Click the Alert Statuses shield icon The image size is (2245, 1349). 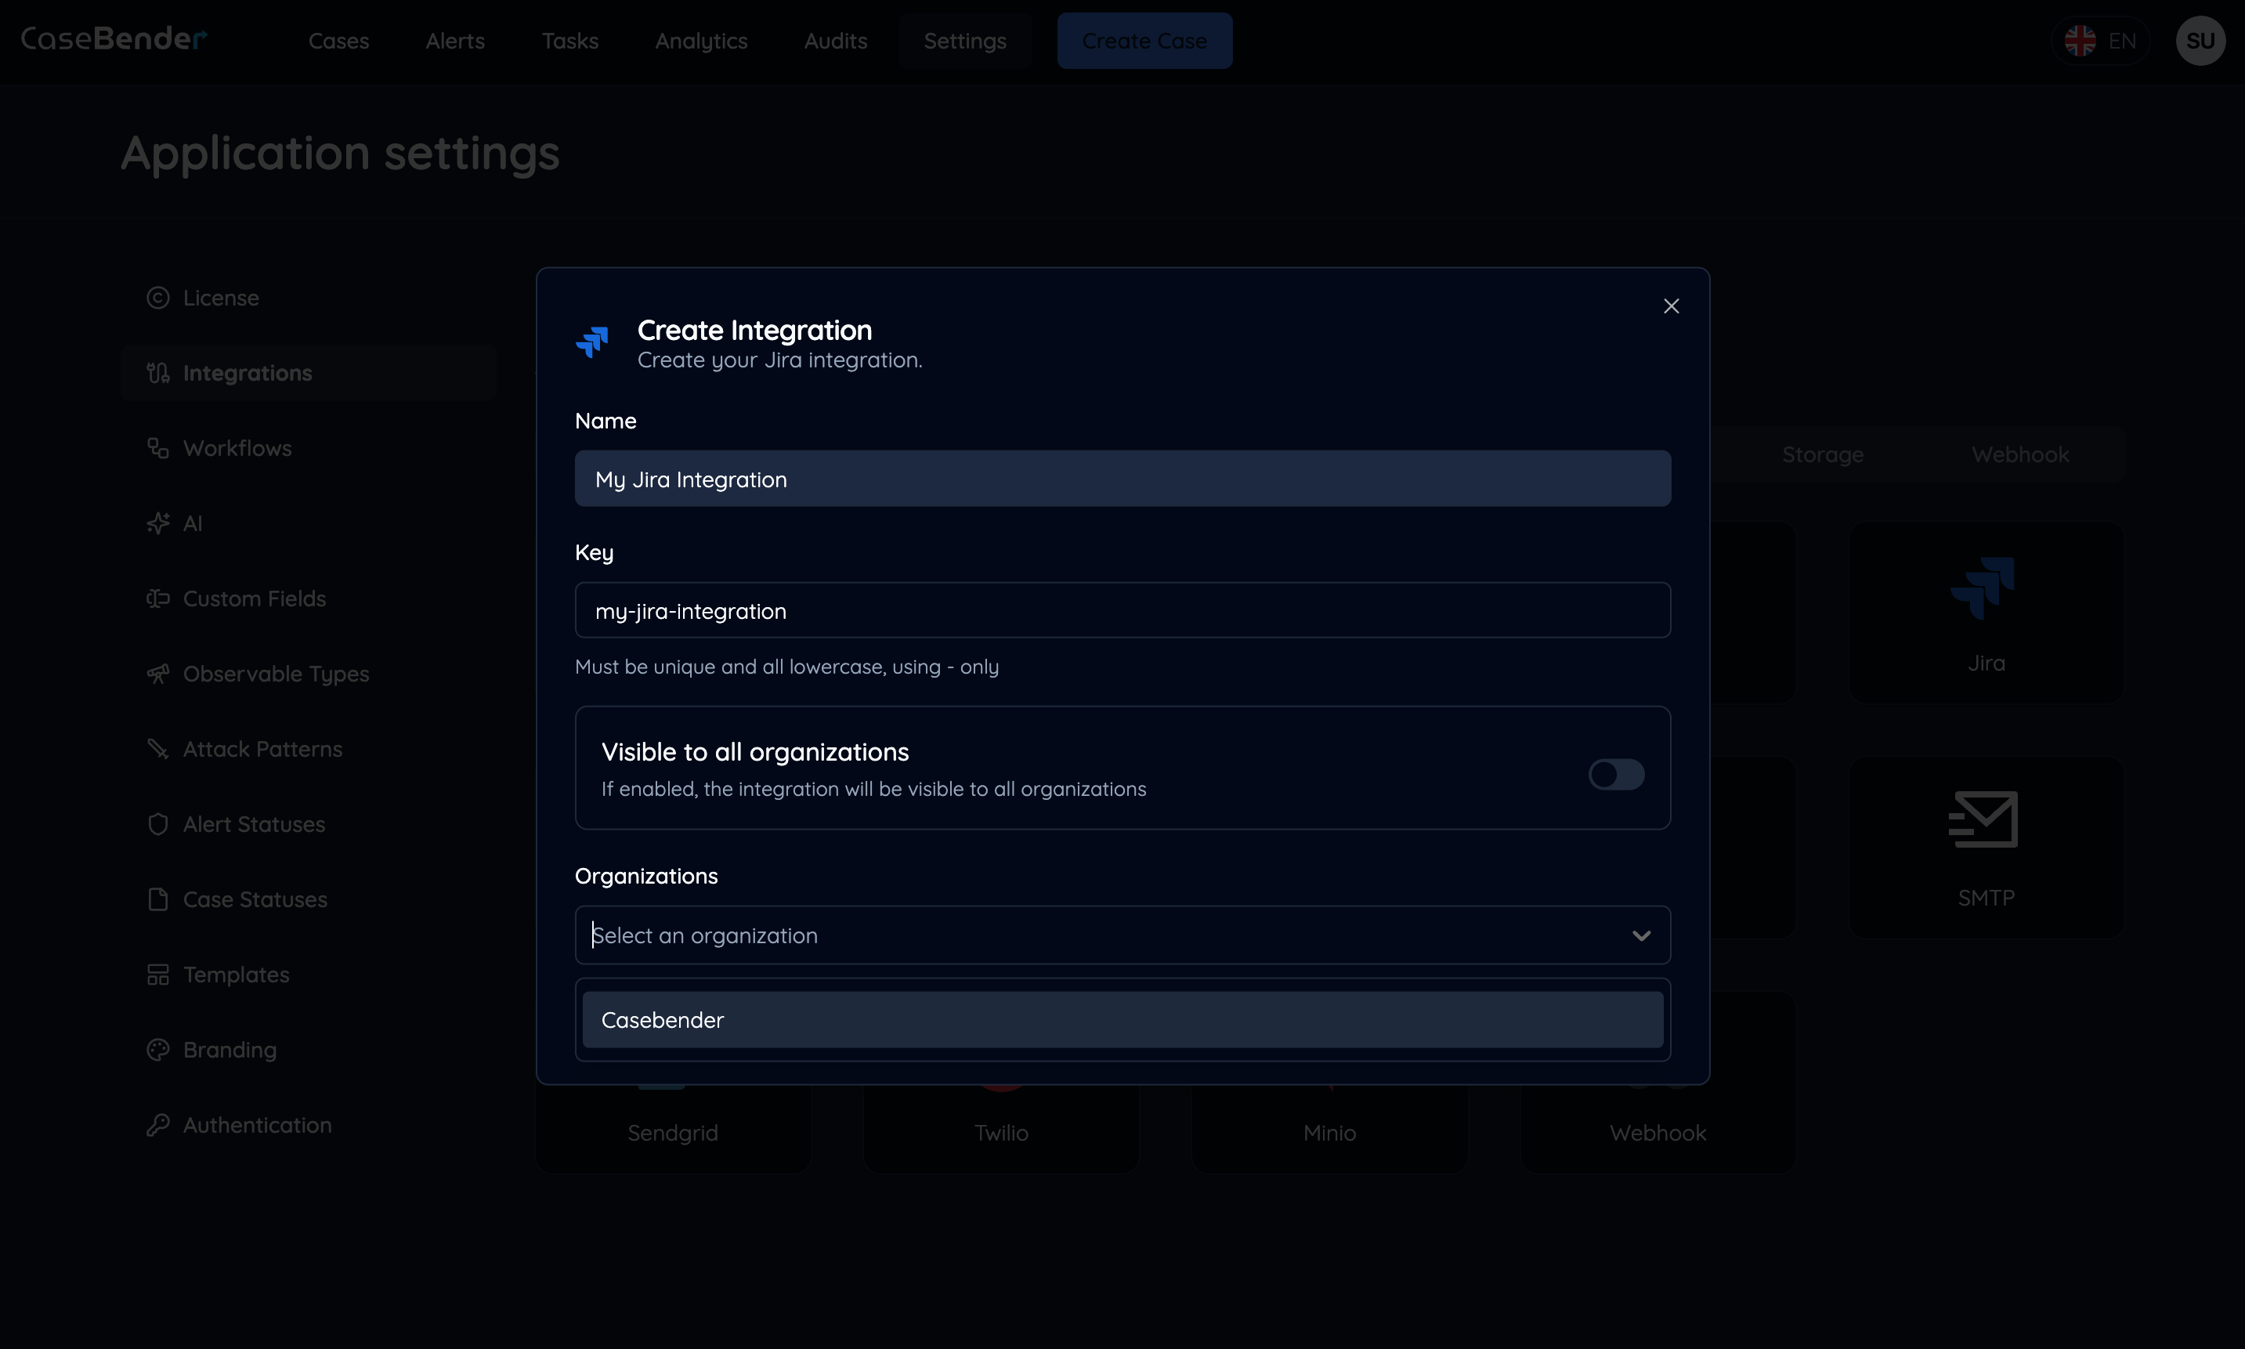[158, 823]
